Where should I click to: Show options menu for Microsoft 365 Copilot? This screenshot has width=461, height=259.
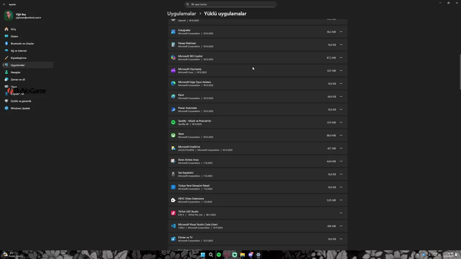coord(341,58)
